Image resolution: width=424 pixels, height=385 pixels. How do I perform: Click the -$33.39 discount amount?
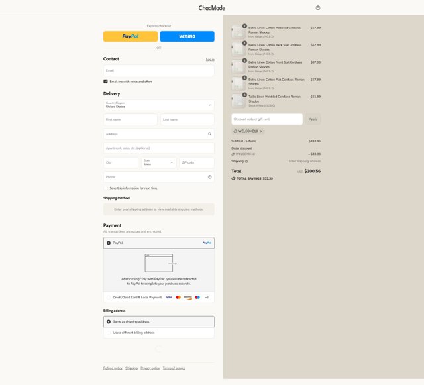pos(314,154)
